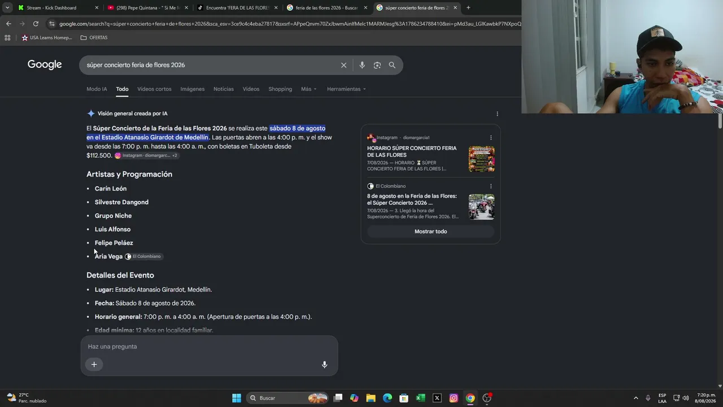
Task: Expand the Herramientas dropdown
Action: (x=346, y=89)
